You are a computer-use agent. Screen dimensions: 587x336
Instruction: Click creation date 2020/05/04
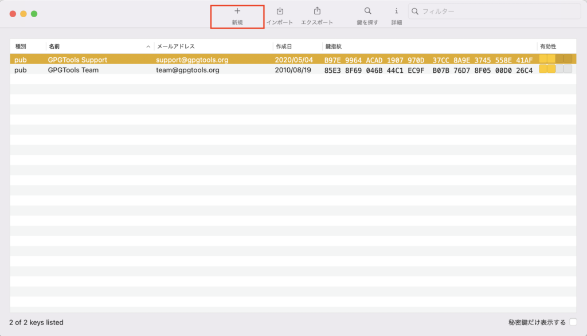tap(294, 60)
